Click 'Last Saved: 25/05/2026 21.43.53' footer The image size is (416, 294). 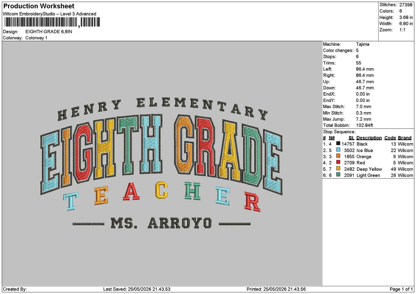(x=137, y=289)
